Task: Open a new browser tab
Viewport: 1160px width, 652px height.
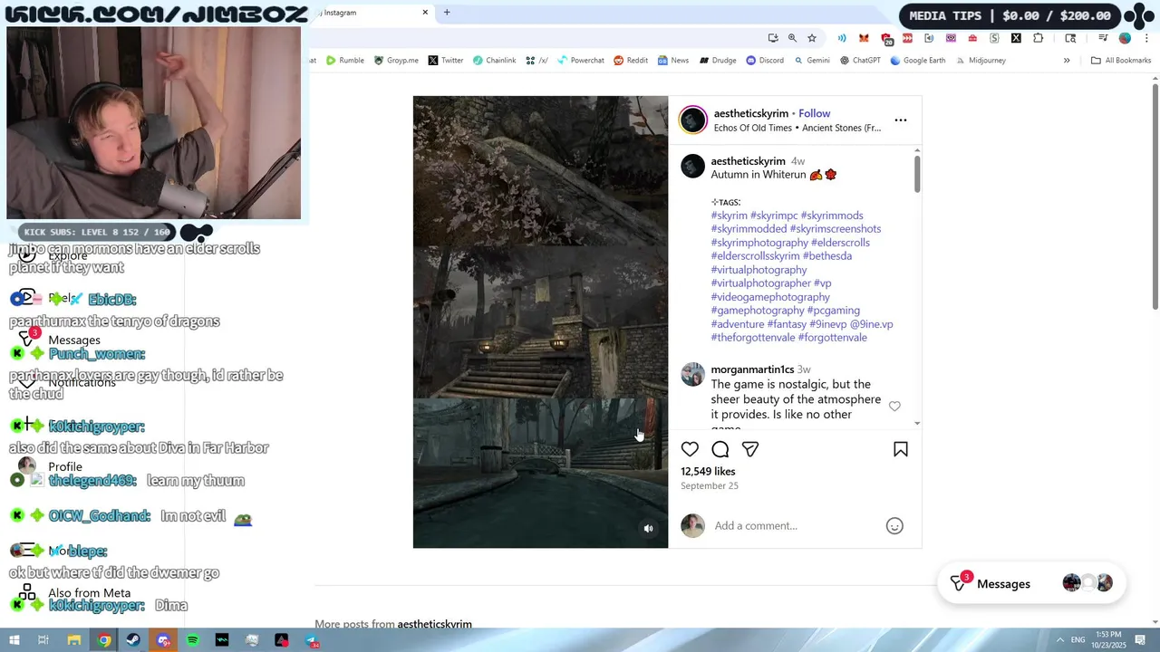Action: [447, 13]
